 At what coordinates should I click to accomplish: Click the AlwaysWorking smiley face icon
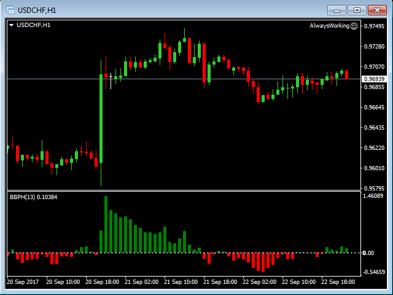354,26
